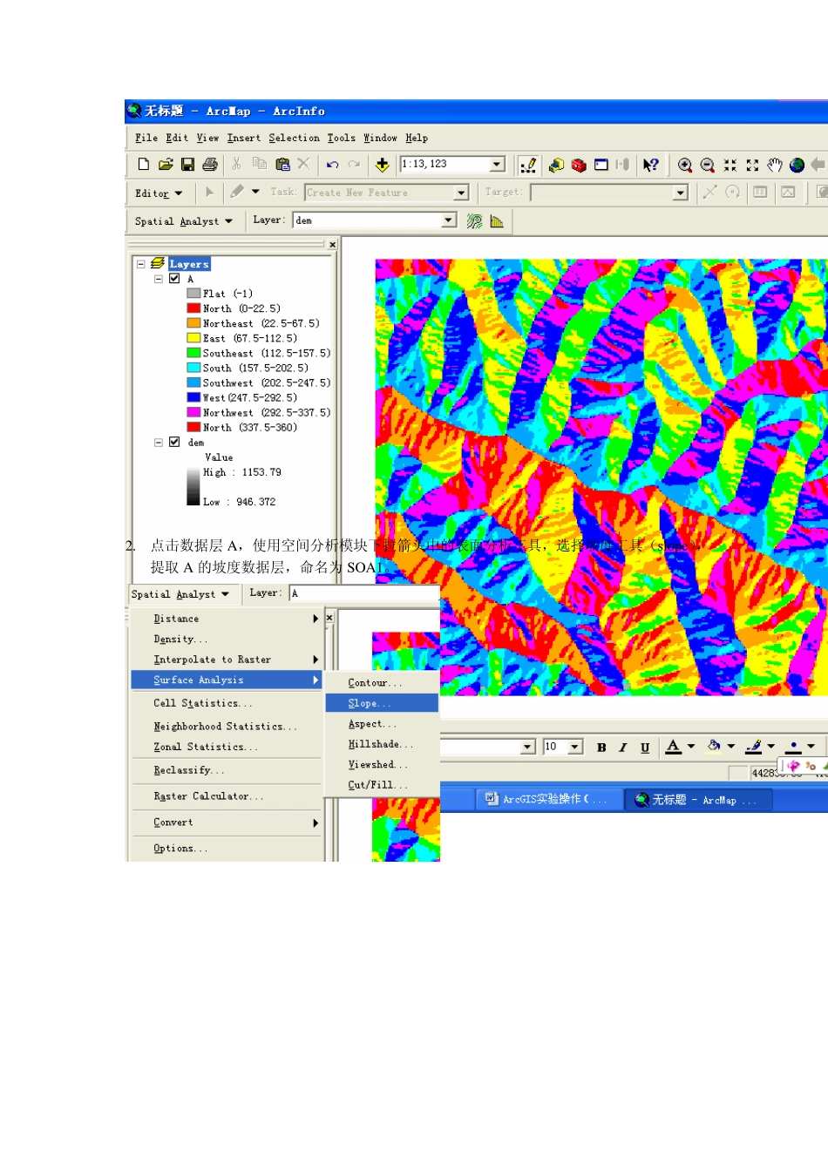Click the Fixed Zoom Out icon
This screenshot has height=1171, width=828.
pos(753,165)
